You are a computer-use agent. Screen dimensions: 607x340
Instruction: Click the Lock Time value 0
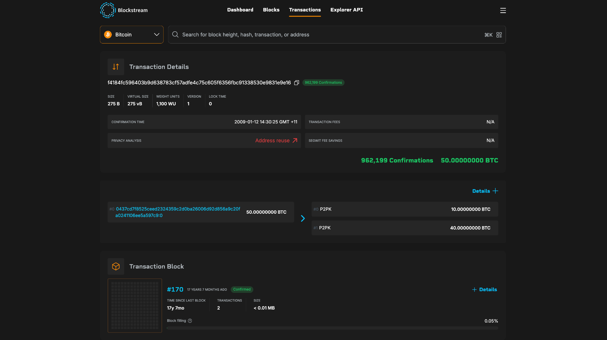[x=210, y=104]
